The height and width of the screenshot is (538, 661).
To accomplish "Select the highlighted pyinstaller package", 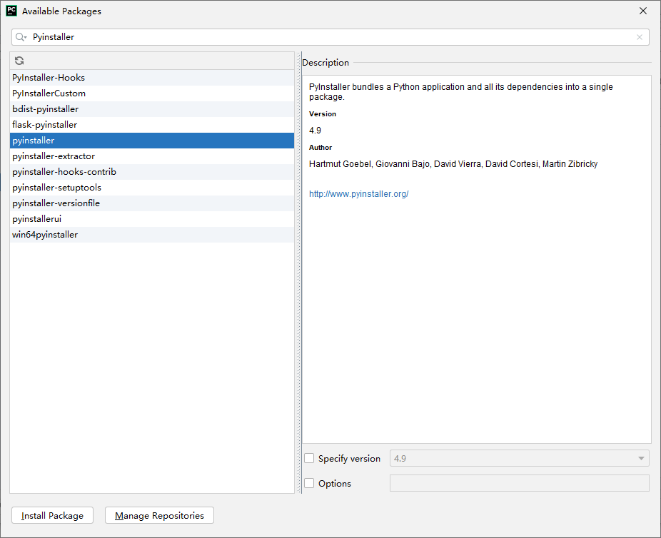I will pyautogui.click(x=152, y=141).
